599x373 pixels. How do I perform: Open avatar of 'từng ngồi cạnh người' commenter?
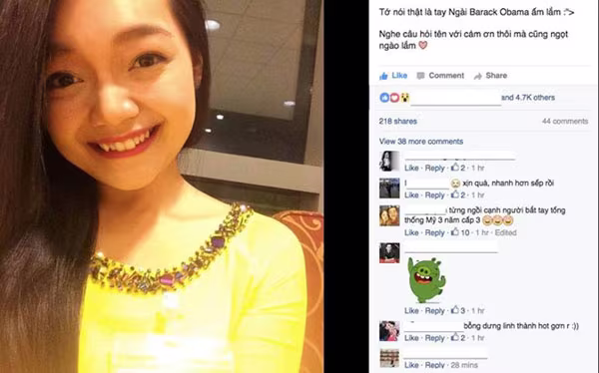pos(389,215)
